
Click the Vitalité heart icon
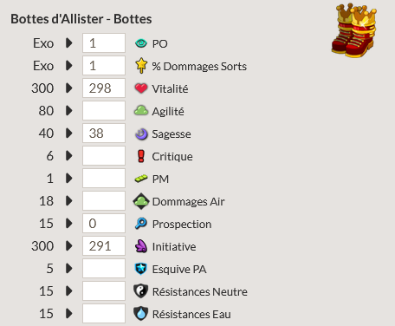coord(141,88)
